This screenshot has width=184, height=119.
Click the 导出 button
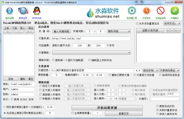coord(31,28)
